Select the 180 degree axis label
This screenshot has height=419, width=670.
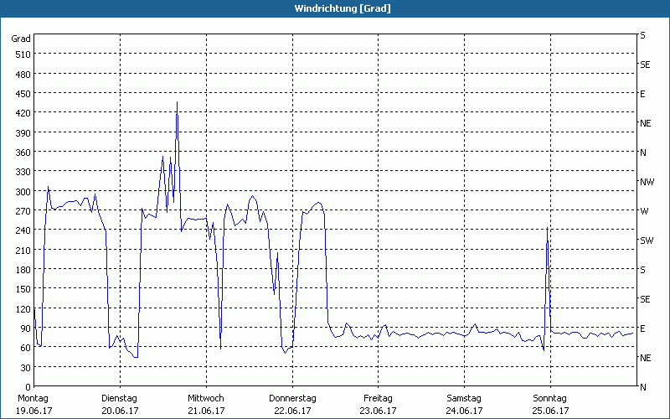(21, 270)
